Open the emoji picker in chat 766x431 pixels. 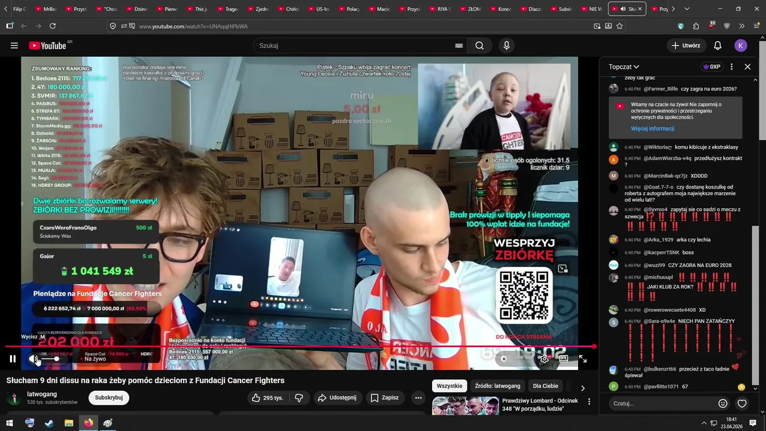(x=723, y=403)
